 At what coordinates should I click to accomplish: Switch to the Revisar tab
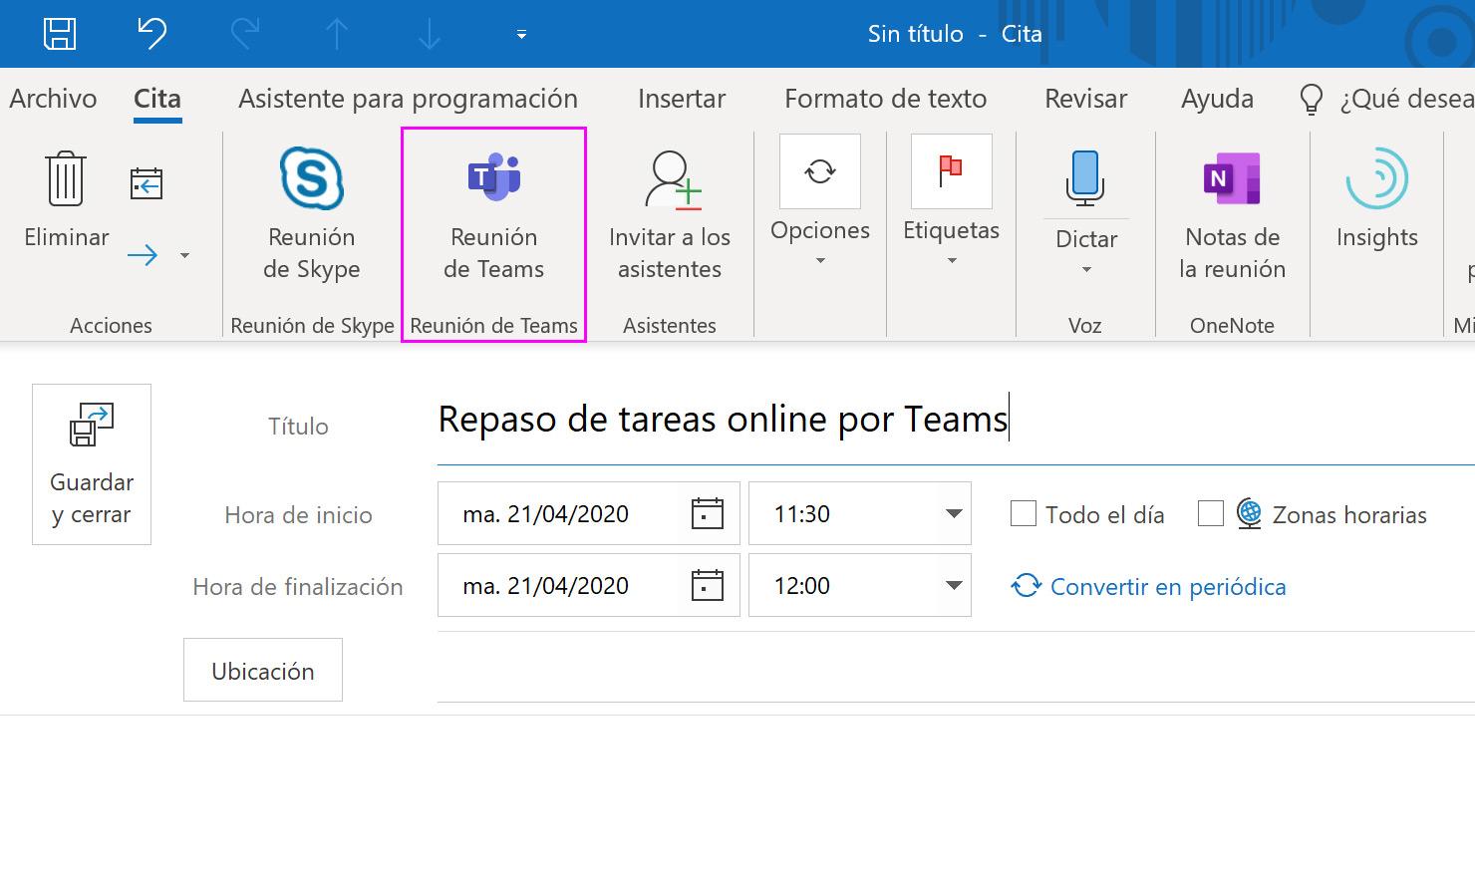click(1086, 99)
